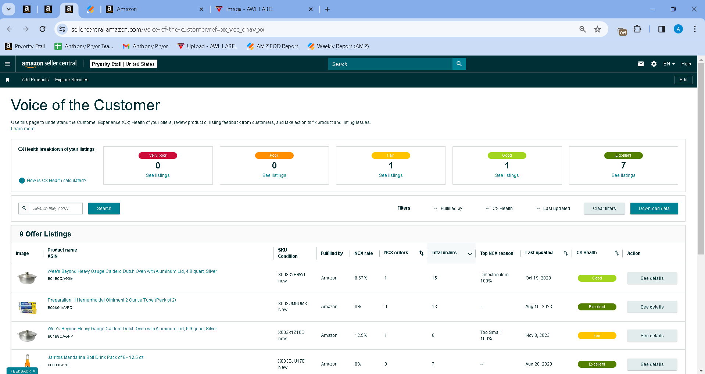Go forward with the browser forward arrow

point(26,29)
